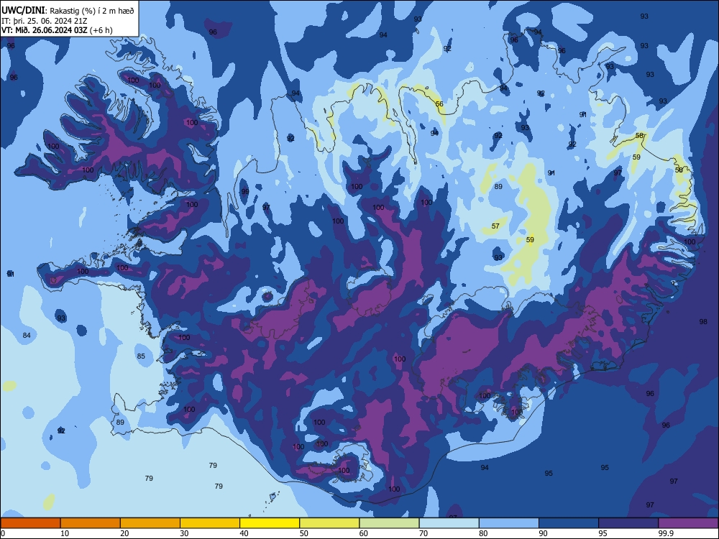Viewport: 719px width, 539px height.
Task: Click the purple above-99.9 legend swatch
Action: point(688,523)
